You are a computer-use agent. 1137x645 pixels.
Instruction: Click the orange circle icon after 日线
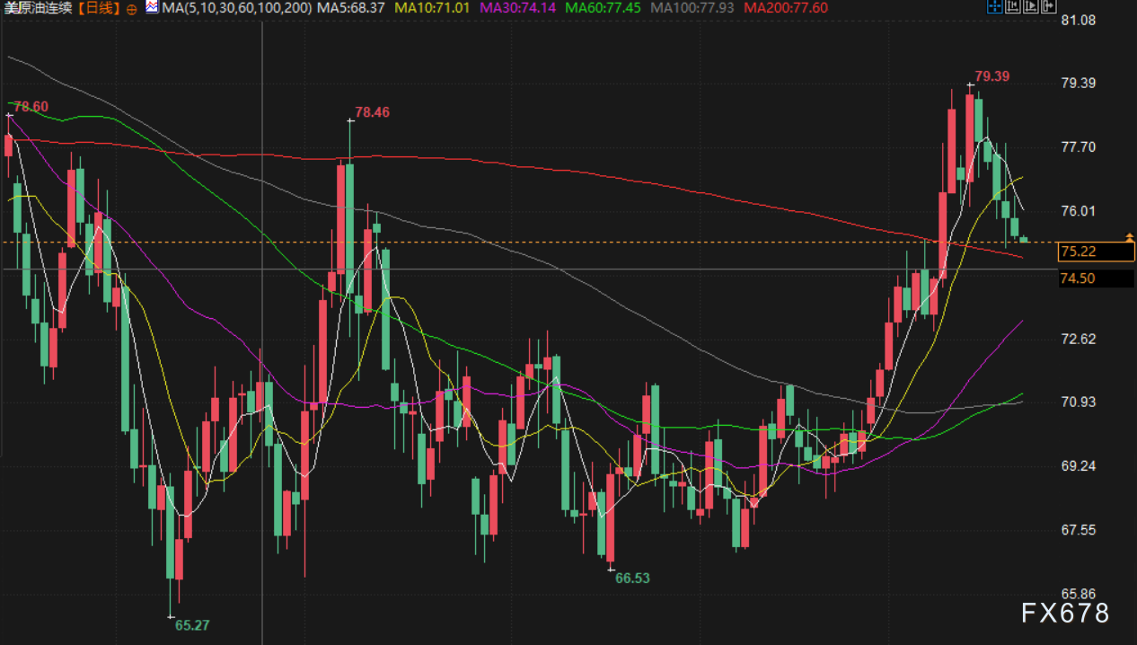[132, 8]
